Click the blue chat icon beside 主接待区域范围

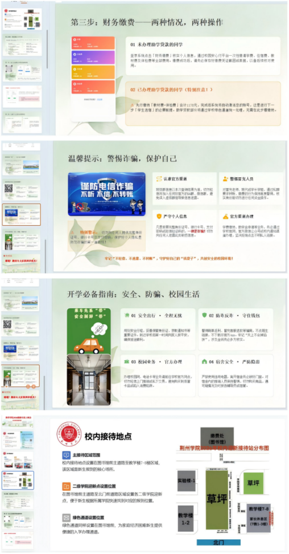pos(65,455)
